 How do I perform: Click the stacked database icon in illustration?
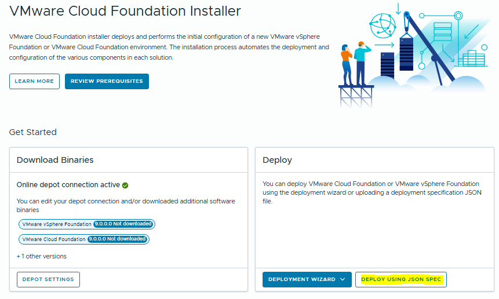pyautogui.click(x=442, y=31)
